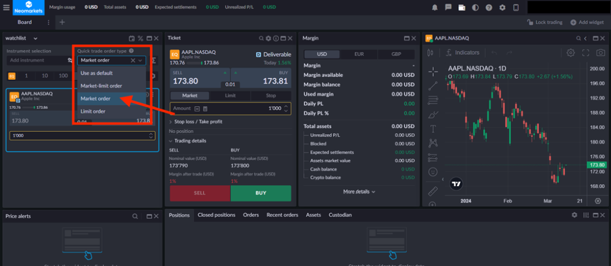Expand More details in Margin panel
The image size is (611, 266).
coord(359,191)
